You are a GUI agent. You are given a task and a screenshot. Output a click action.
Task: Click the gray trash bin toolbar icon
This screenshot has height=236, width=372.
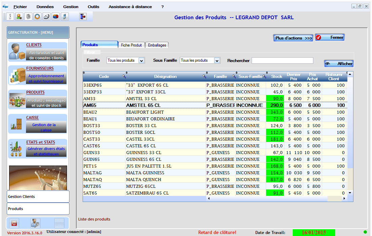[28, 17]
